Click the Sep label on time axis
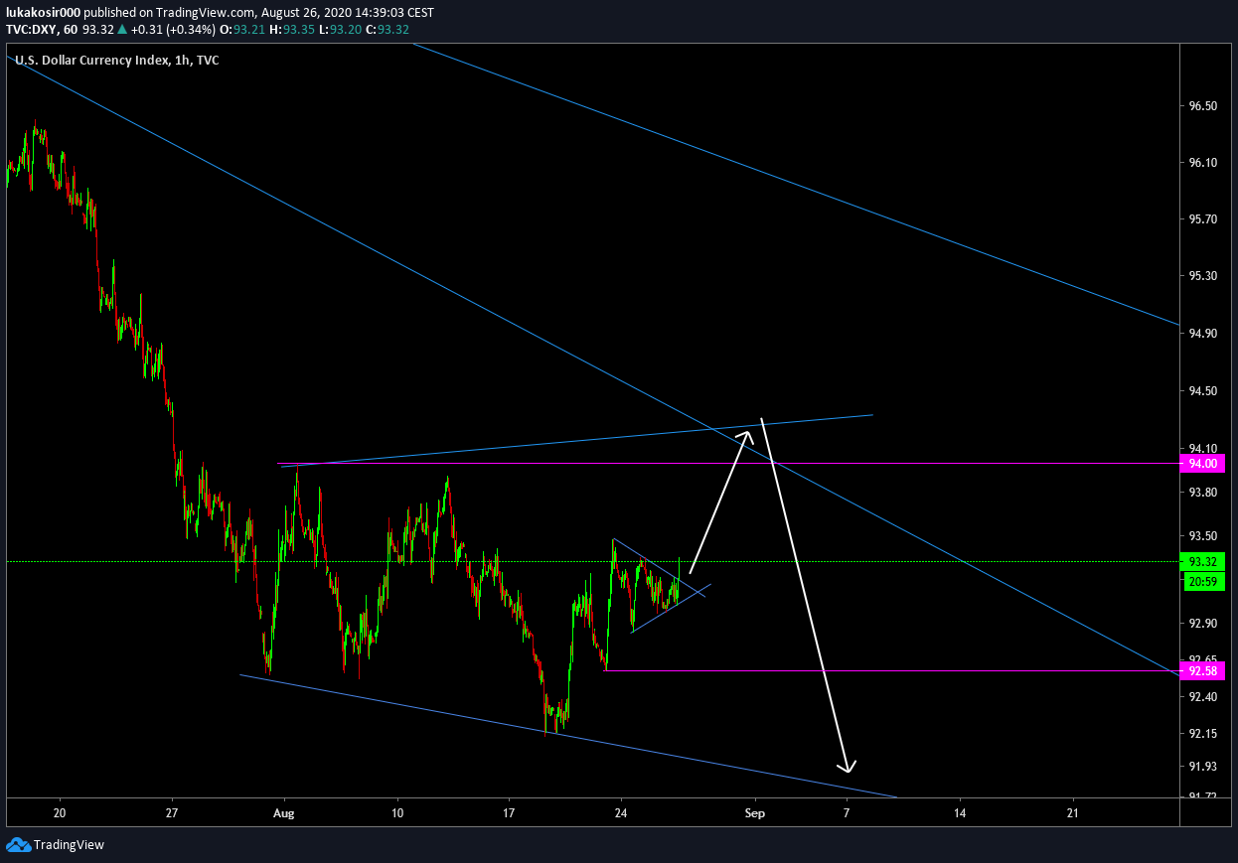The height and width of the screenshot is (863, 1238). pyautogui.click(x=754, y=812)
